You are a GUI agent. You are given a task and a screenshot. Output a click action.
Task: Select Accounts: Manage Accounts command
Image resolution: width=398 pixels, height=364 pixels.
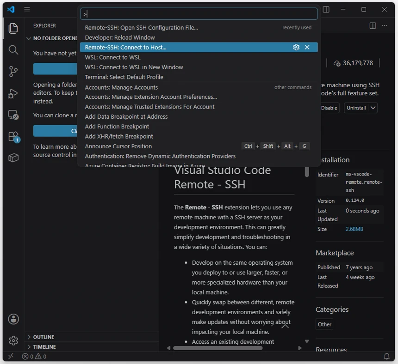[199, 87]
